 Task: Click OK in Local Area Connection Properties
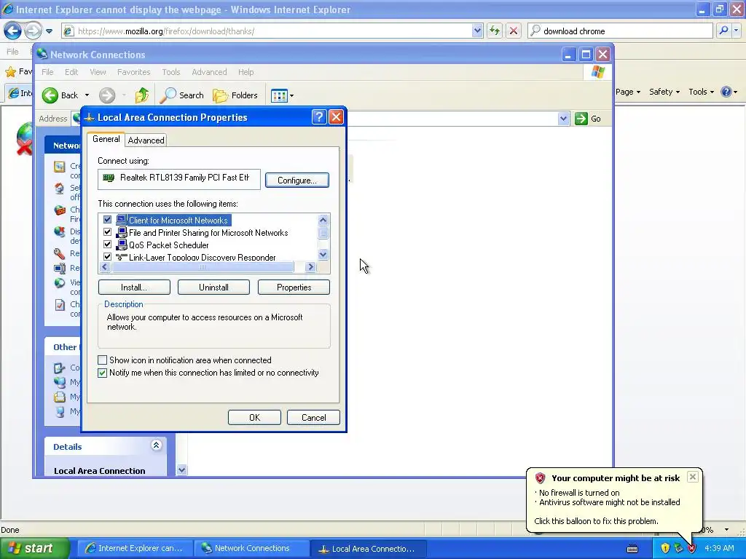coord(254,417)
